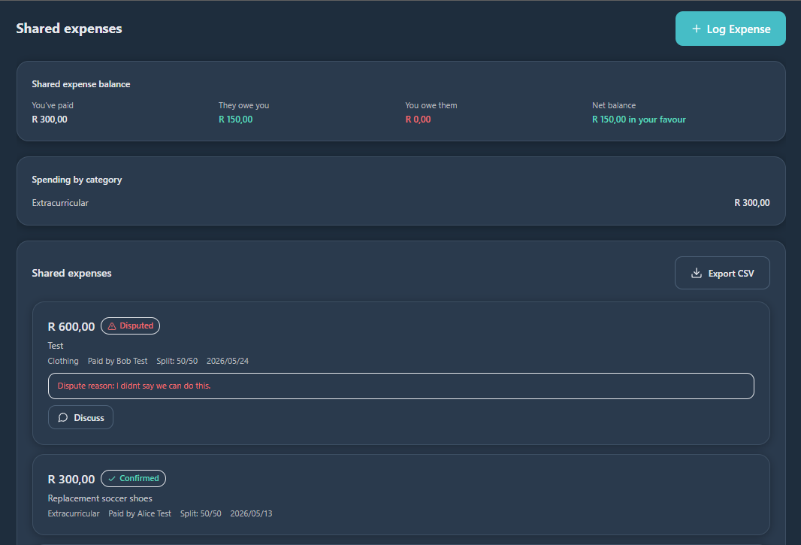Click the You've paid label
Image resolution: width=801 pixels, height=545 pixels.
click(53, 105)
